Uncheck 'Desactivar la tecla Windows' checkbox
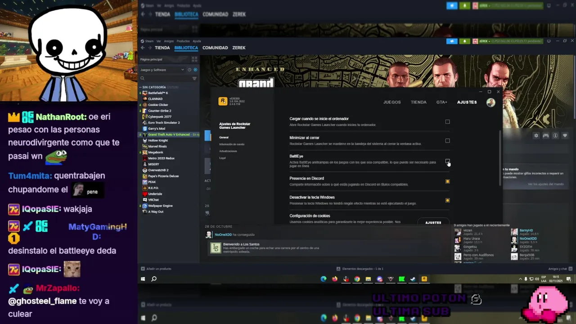This screenshot has height=324, width=576. [447, 200]
